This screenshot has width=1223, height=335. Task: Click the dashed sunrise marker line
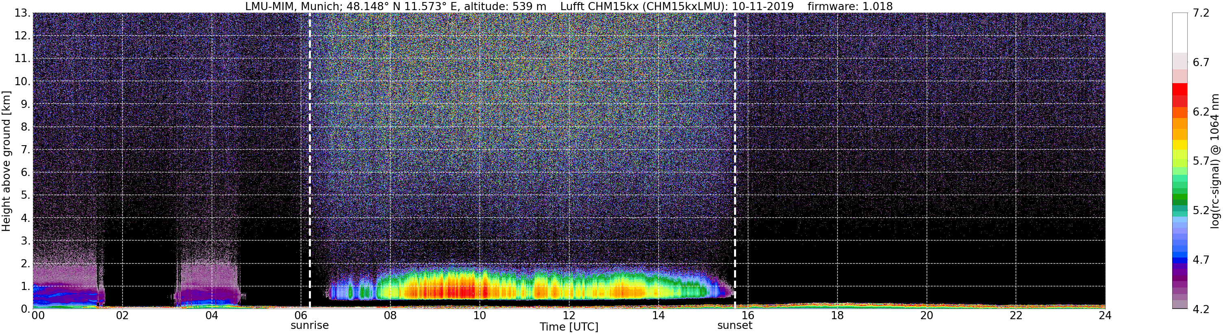(x=310, y=161)
